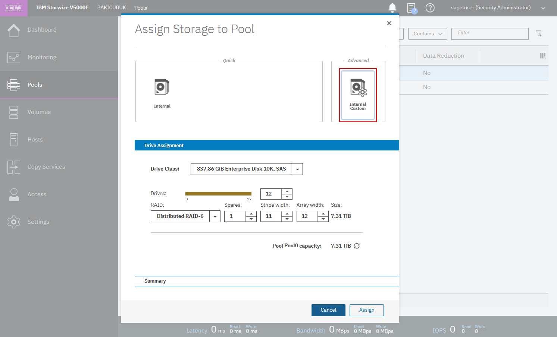Click the Assign button
557x337 pixels.
pos(366,310)
